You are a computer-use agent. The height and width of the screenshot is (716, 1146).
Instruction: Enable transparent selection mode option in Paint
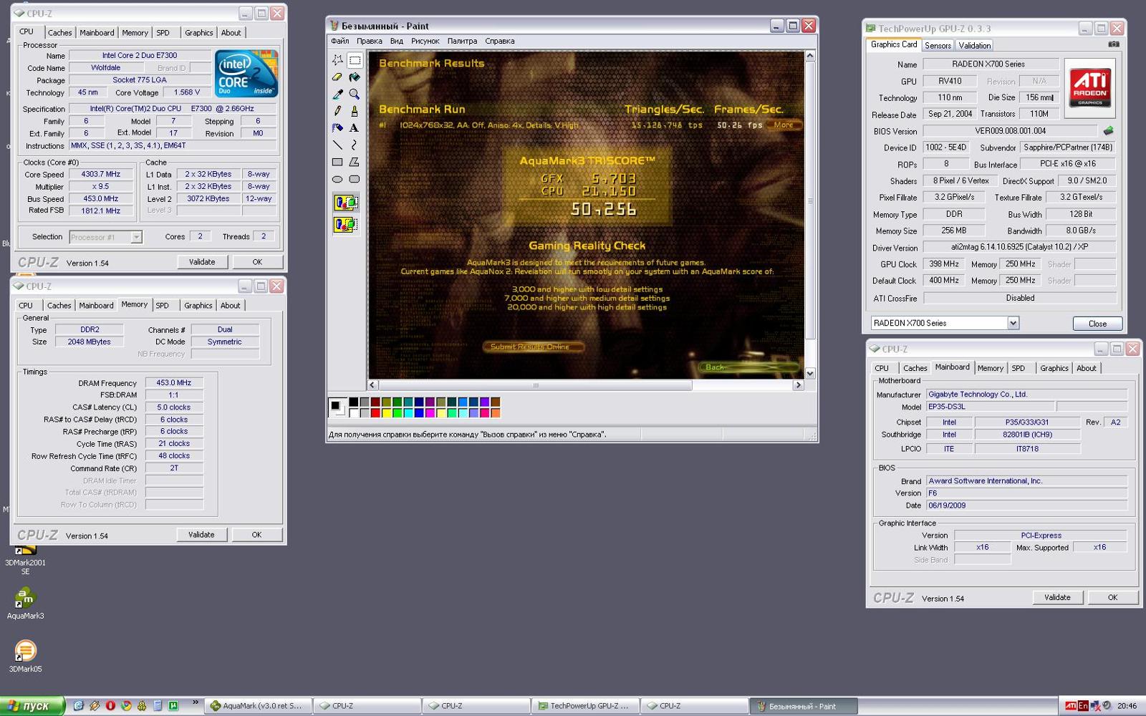346,225
